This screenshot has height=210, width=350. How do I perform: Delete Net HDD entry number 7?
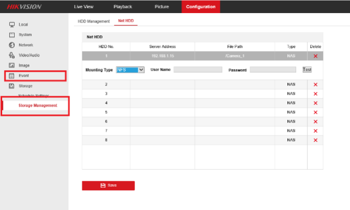tap(315, 131)
